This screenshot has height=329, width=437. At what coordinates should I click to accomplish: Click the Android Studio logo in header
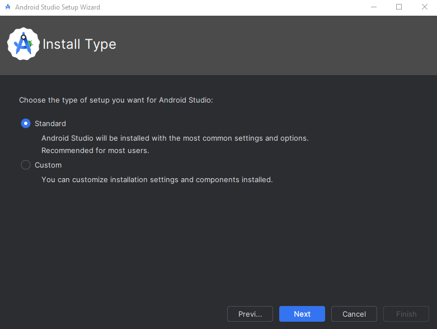[x=24, y=44]
